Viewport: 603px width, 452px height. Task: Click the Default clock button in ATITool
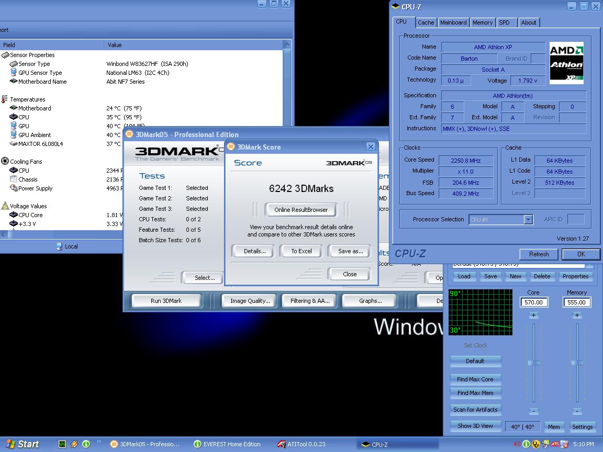tap(475, 361)
